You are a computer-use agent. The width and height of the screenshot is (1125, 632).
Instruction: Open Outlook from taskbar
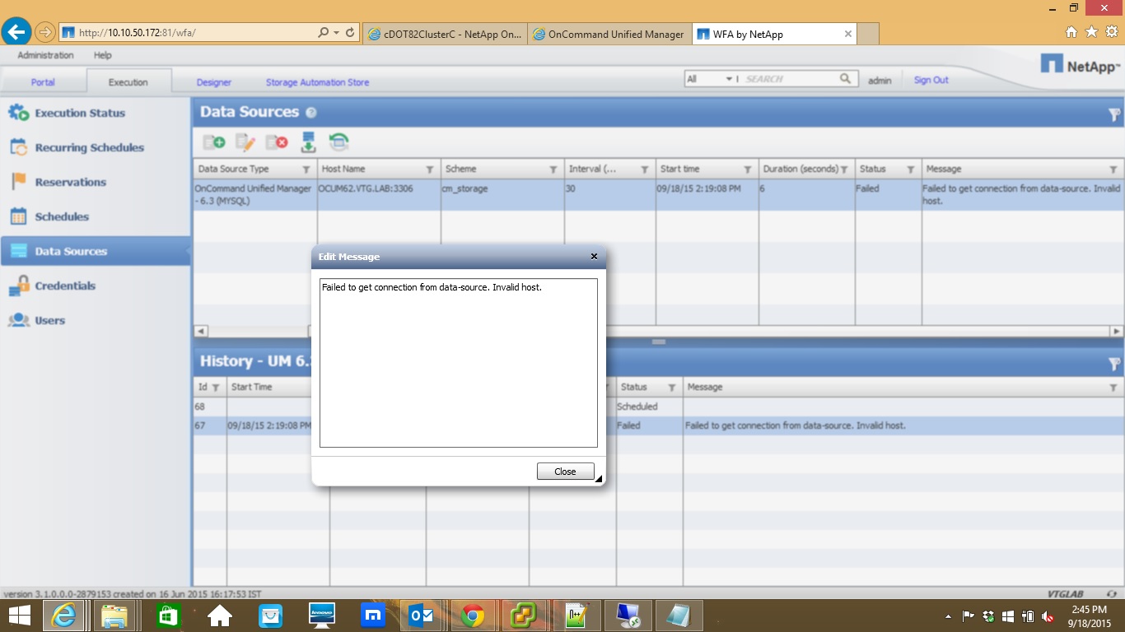(x=422, y=615)
